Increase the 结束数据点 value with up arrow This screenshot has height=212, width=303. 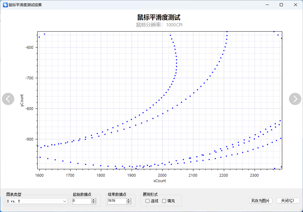point(128,200)
